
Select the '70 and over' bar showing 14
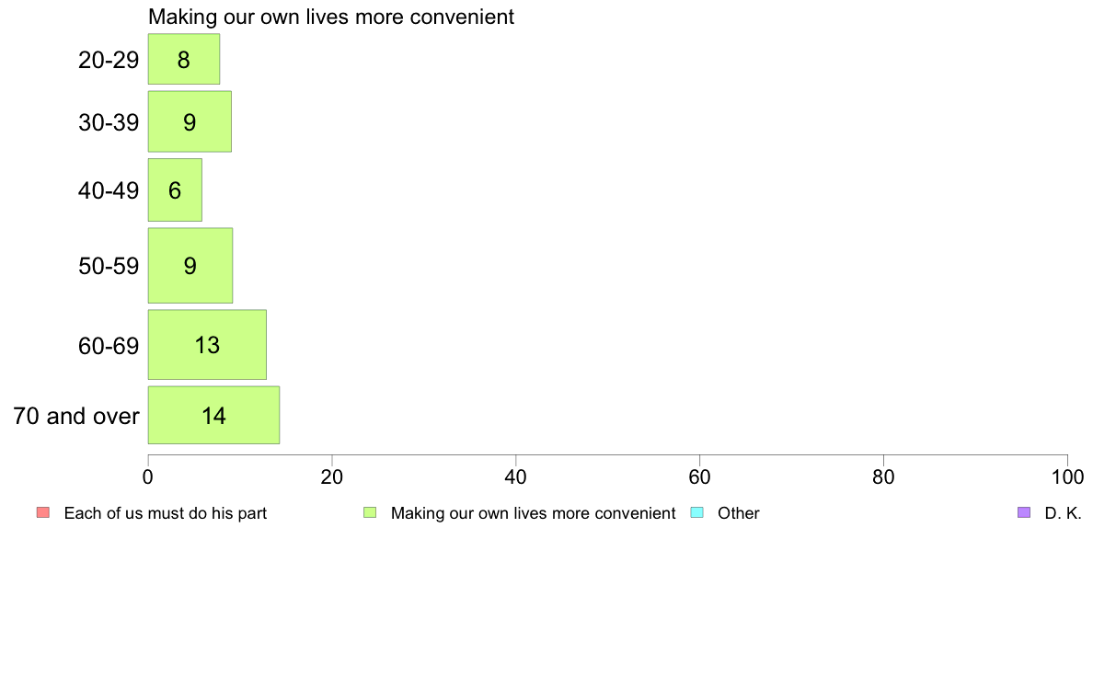(x=214, y=415)
